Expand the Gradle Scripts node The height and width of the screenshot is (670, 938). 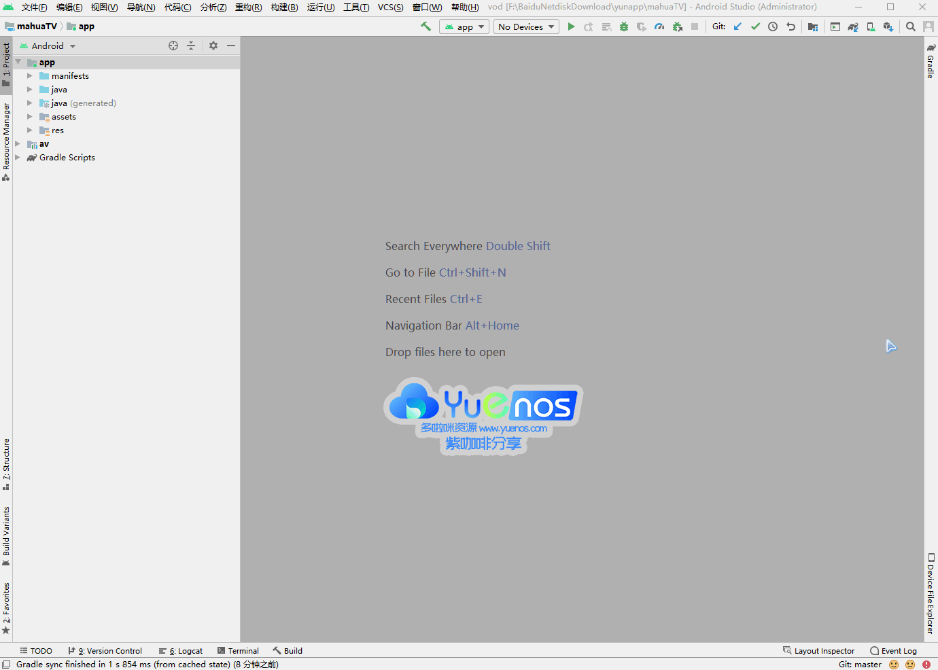pyautogui.click(x=18, y=157)
